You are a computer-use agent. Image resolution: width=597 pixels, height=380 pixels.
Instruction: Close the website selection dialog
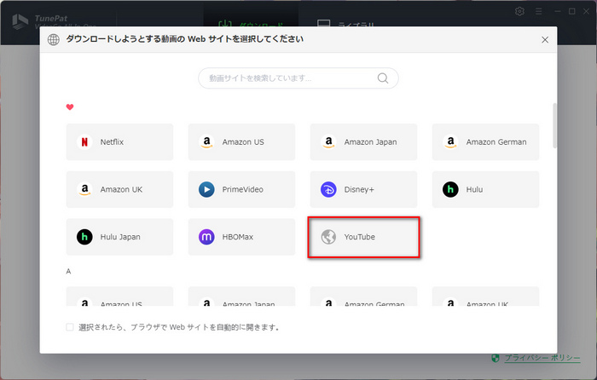click(545, 39)
